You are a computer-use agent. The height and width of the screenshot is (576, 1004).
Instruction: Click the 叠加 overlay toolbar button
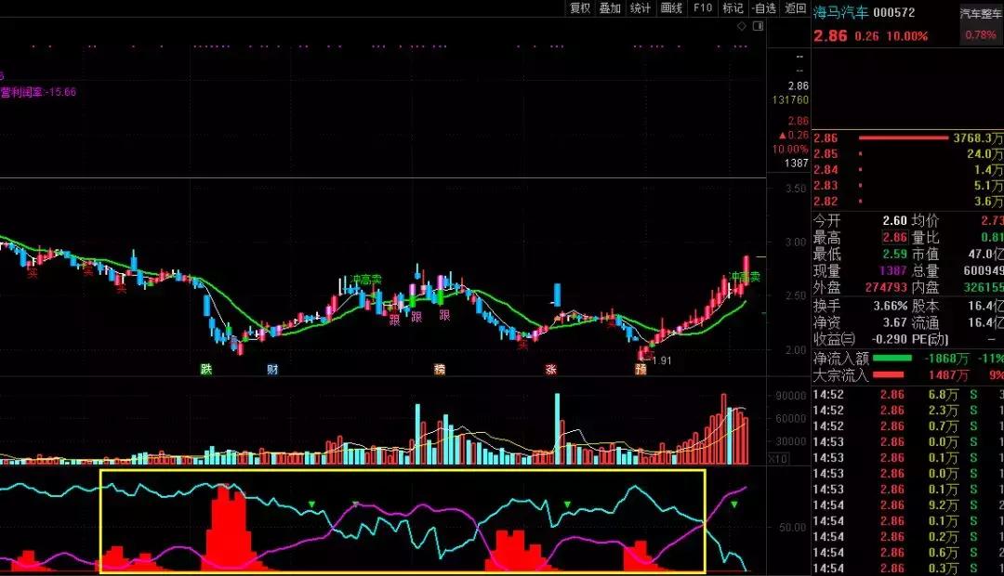610,7
